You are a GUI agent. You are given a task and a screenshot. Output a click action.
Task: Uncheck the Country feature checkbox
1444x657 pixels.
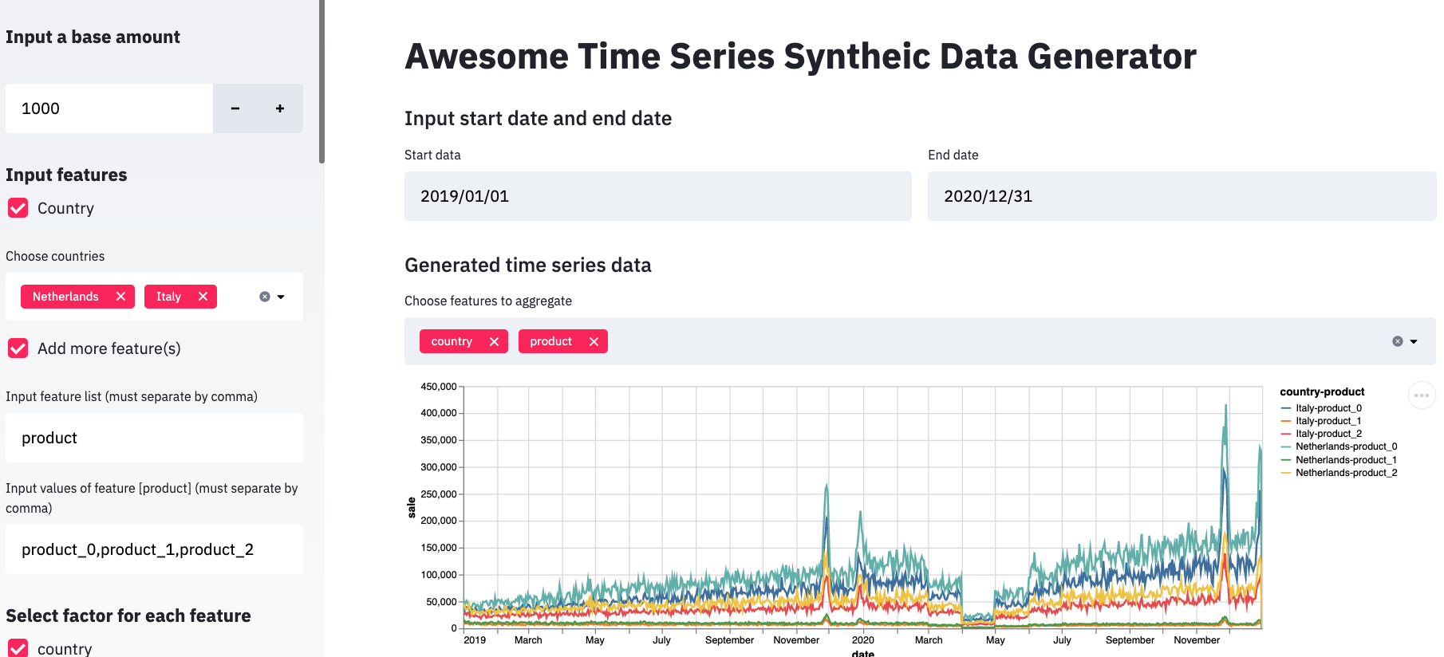tap(18, 208)
